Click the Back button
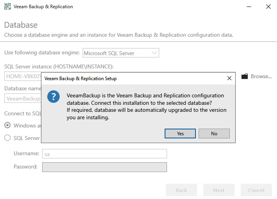 coord(181,190)
